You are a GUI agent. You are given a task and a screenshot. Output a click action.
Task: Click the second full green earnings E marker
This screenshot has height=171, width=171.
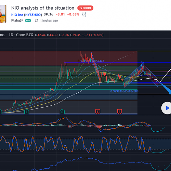click(x=62, y=112)
